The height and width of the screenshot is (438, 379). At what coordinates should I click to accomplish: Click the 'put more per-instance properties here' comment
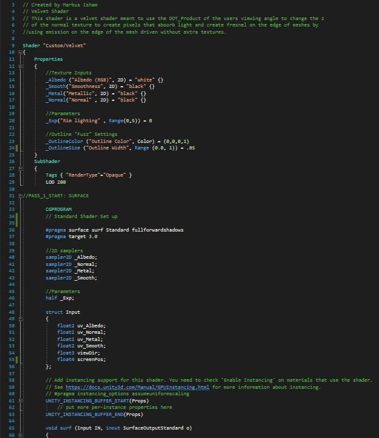(114, 408)
